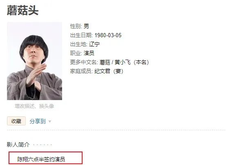Click the 出生地 label

(x=79, y=44)
